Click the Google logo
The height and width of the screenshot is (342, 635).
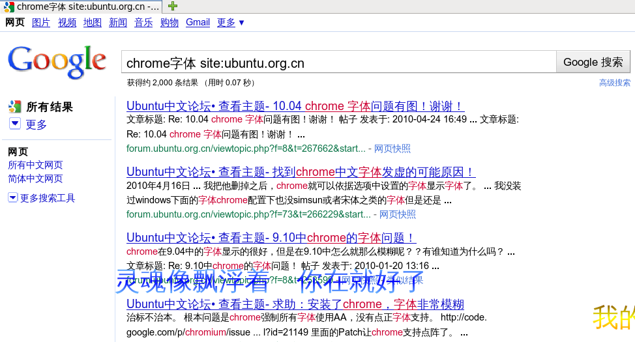[57, 61]
